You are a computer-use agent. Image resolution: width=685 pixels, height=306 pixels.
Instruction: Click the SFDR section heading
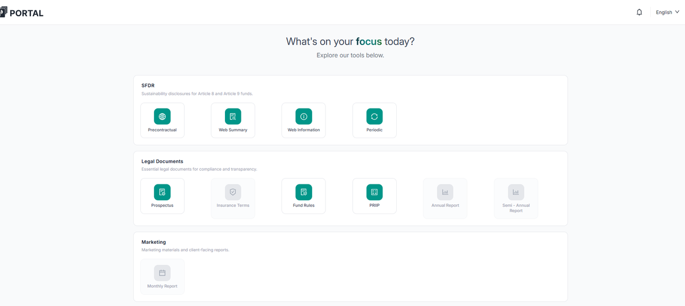[148, 86]
